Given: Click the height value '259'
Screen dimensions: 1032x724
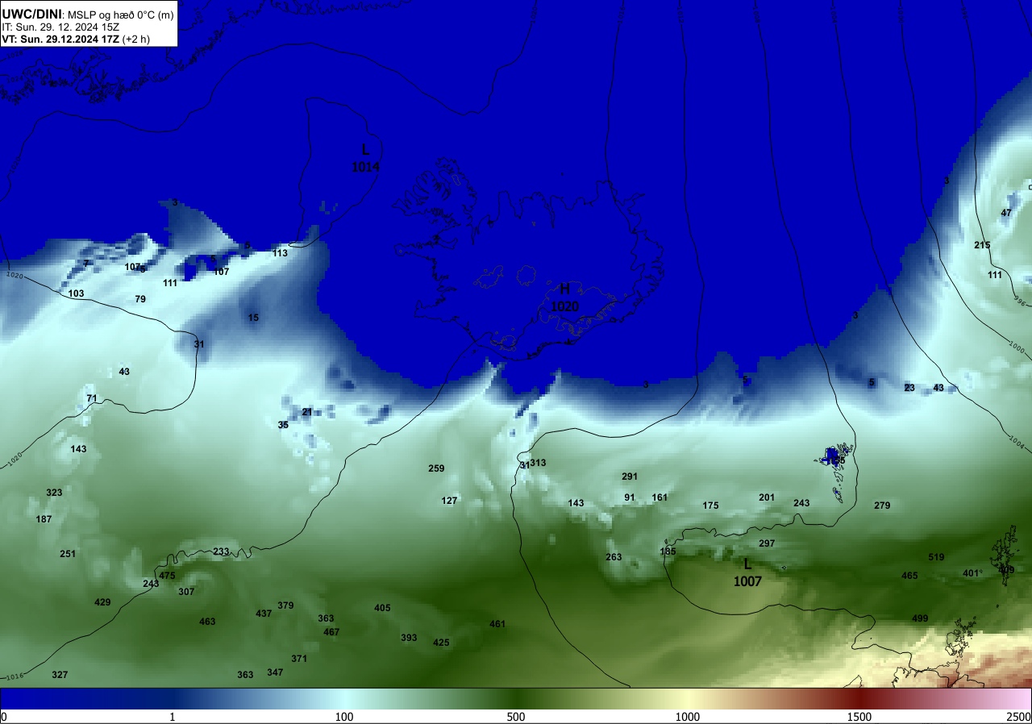Looking at the screenshot, I should [436, 468].
